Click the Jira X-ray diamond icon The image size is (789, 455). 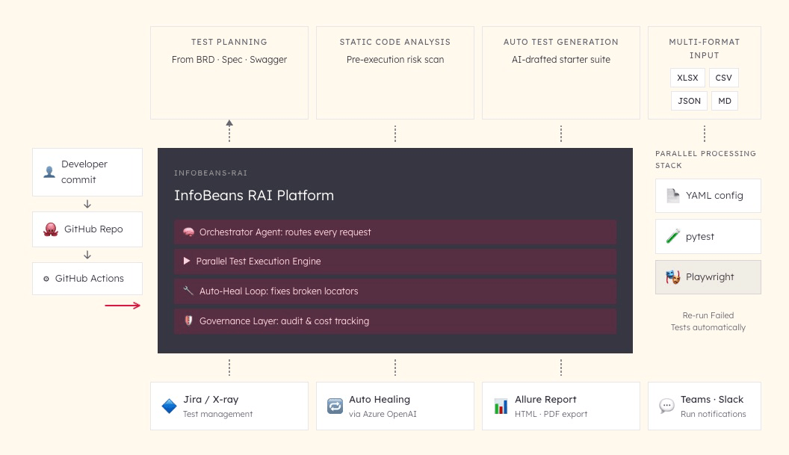[x=169, y=406]
